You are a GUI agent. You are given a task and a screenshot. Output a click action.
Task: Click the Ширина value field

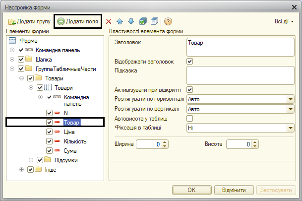coord(149,144)
